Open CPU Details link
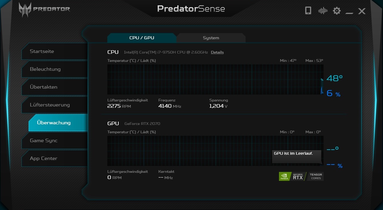Screen dimensions: 383x210 [x=217, y=52]
